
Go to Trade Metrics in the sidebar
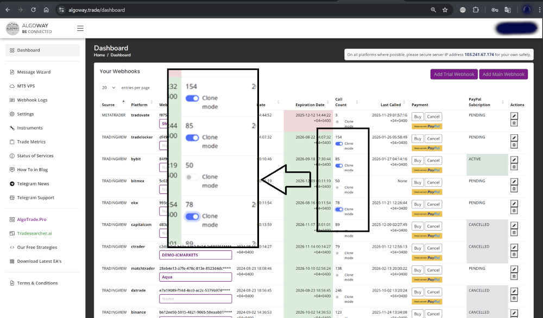(x=31, y=142)
